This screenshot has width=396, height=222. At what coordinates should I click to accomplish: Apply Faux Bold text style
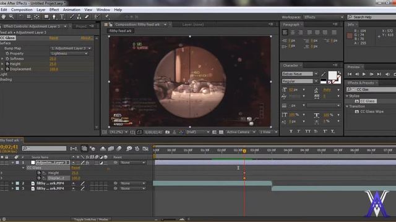click(x=291, y=131)
